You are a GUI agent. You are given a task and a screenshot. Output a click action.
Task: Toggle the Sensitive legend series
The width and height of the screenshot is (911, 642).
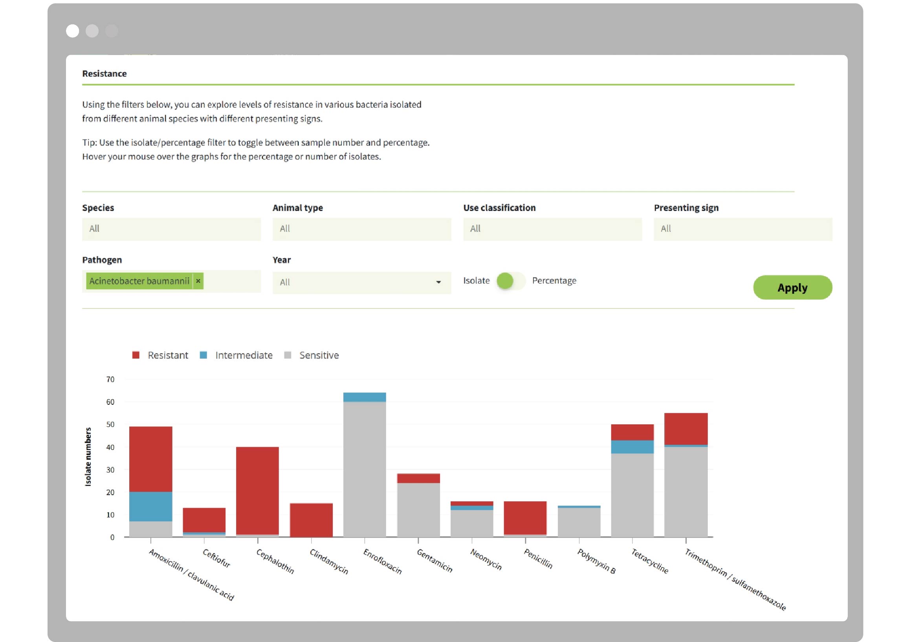(319, 355)
